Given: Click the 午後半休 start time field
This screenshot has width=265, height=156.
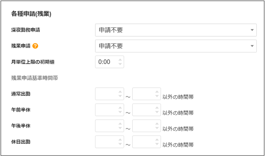Looking at the screenshot, I should (106, 126).
